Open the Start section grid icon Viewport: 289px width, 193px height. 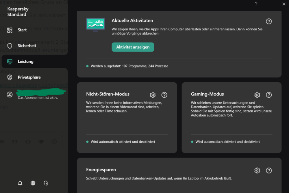[x=10, y=30]
